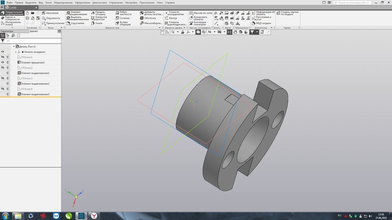Toggle visibility of Начало координат
The width and height of the screenshot is (392, 220).
[3, 52]
